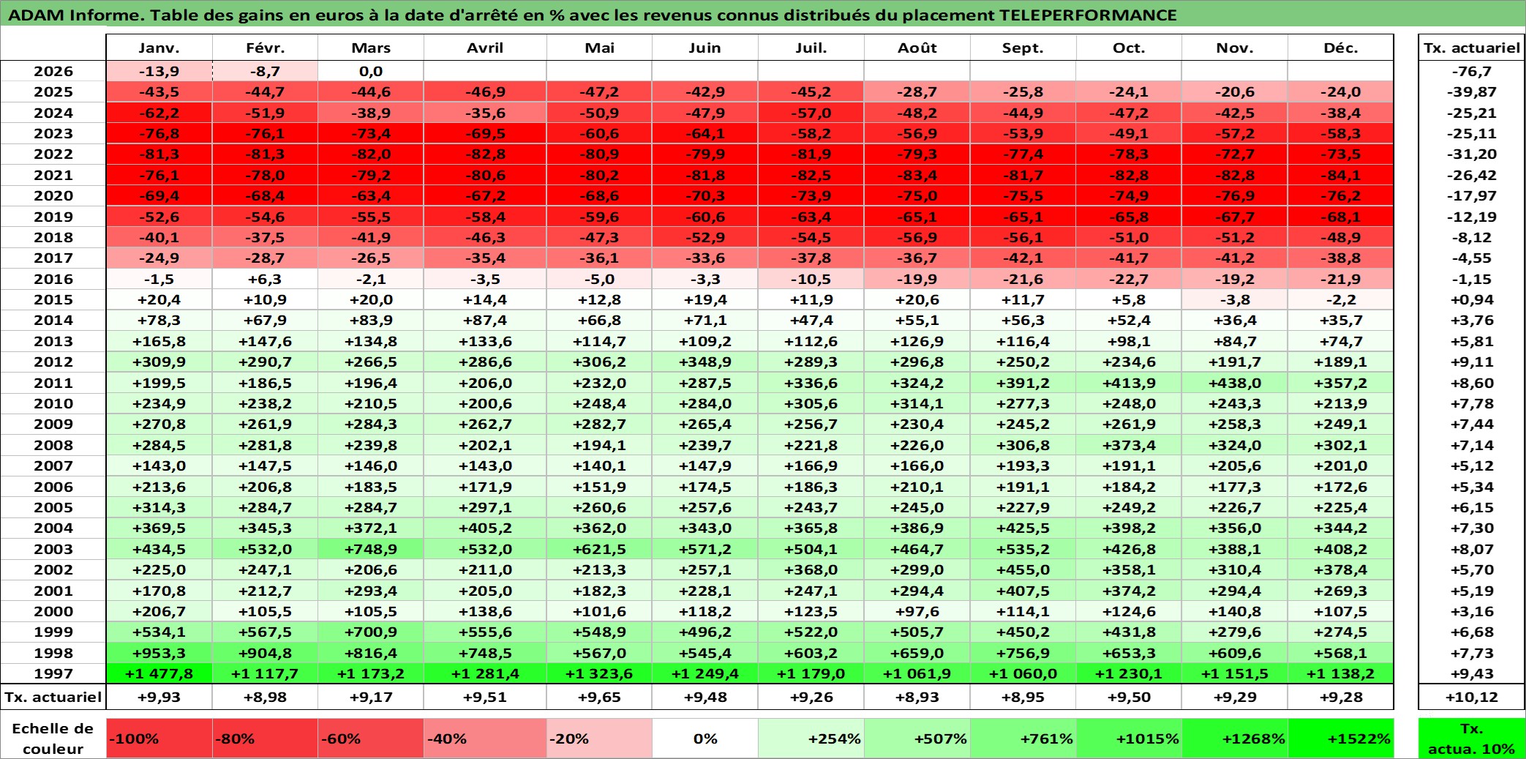Click the +9,93 actuarial rate for January
The height and width of the screenshot is (759, 1526).
pos(159,697)
